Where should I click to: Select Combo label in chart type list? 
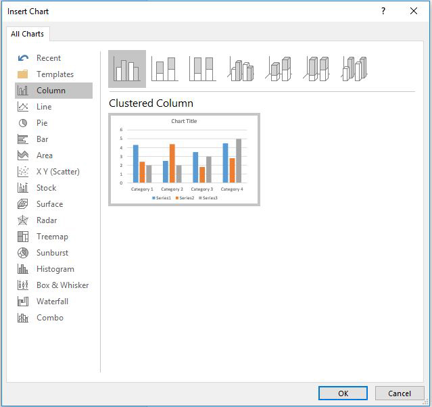tap(50, 318)
